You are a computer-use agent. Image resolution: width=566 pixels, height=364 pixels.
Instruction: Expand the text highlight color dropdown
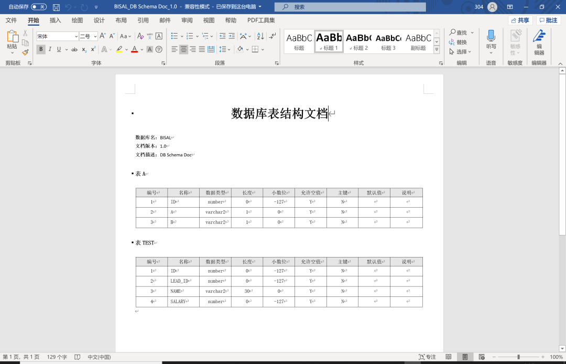point(126,49)
